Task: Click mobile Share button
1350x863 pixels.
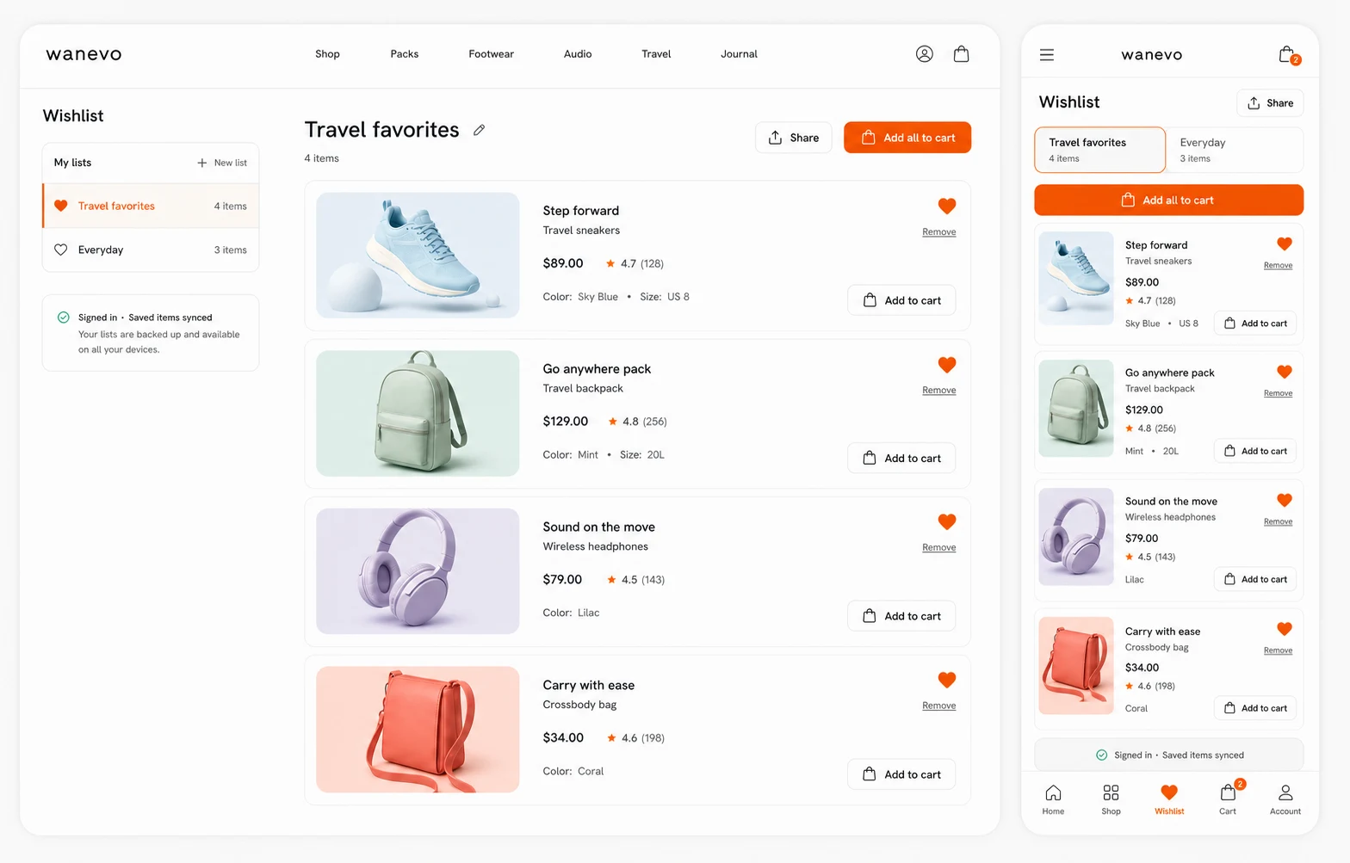Action: click(x=1270, y=103)
